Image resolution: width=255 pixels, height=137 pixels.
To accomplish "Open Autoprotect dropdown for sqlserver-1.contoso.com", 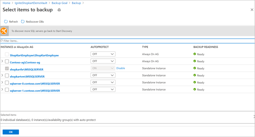I will tap(103, 89).
